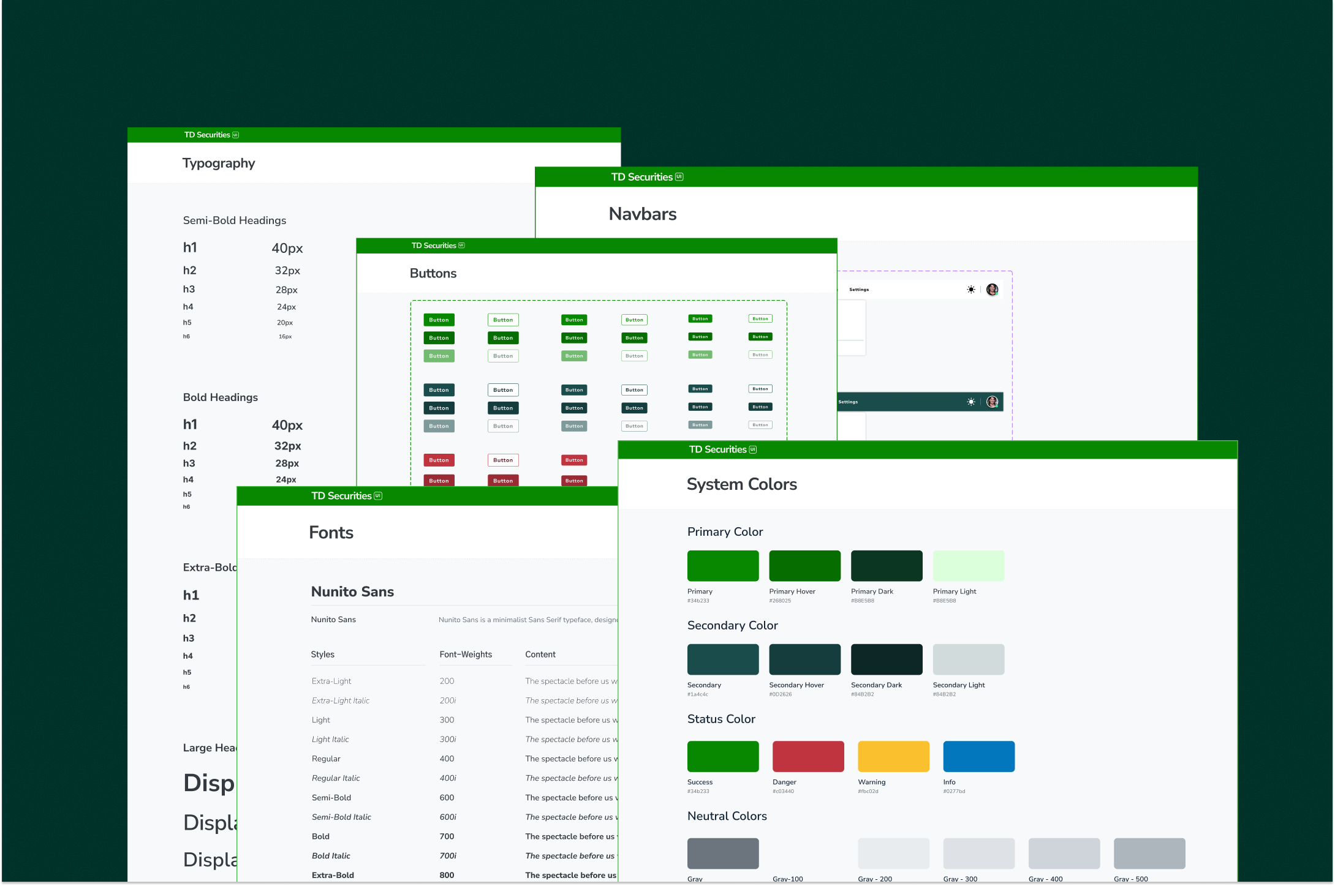Click the UI badge on the Navbars header

(x=679, y=177)
